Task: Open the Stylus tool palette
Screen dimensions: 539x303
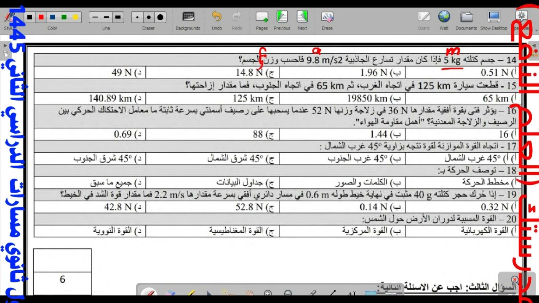Action: (x=8, y=19)
